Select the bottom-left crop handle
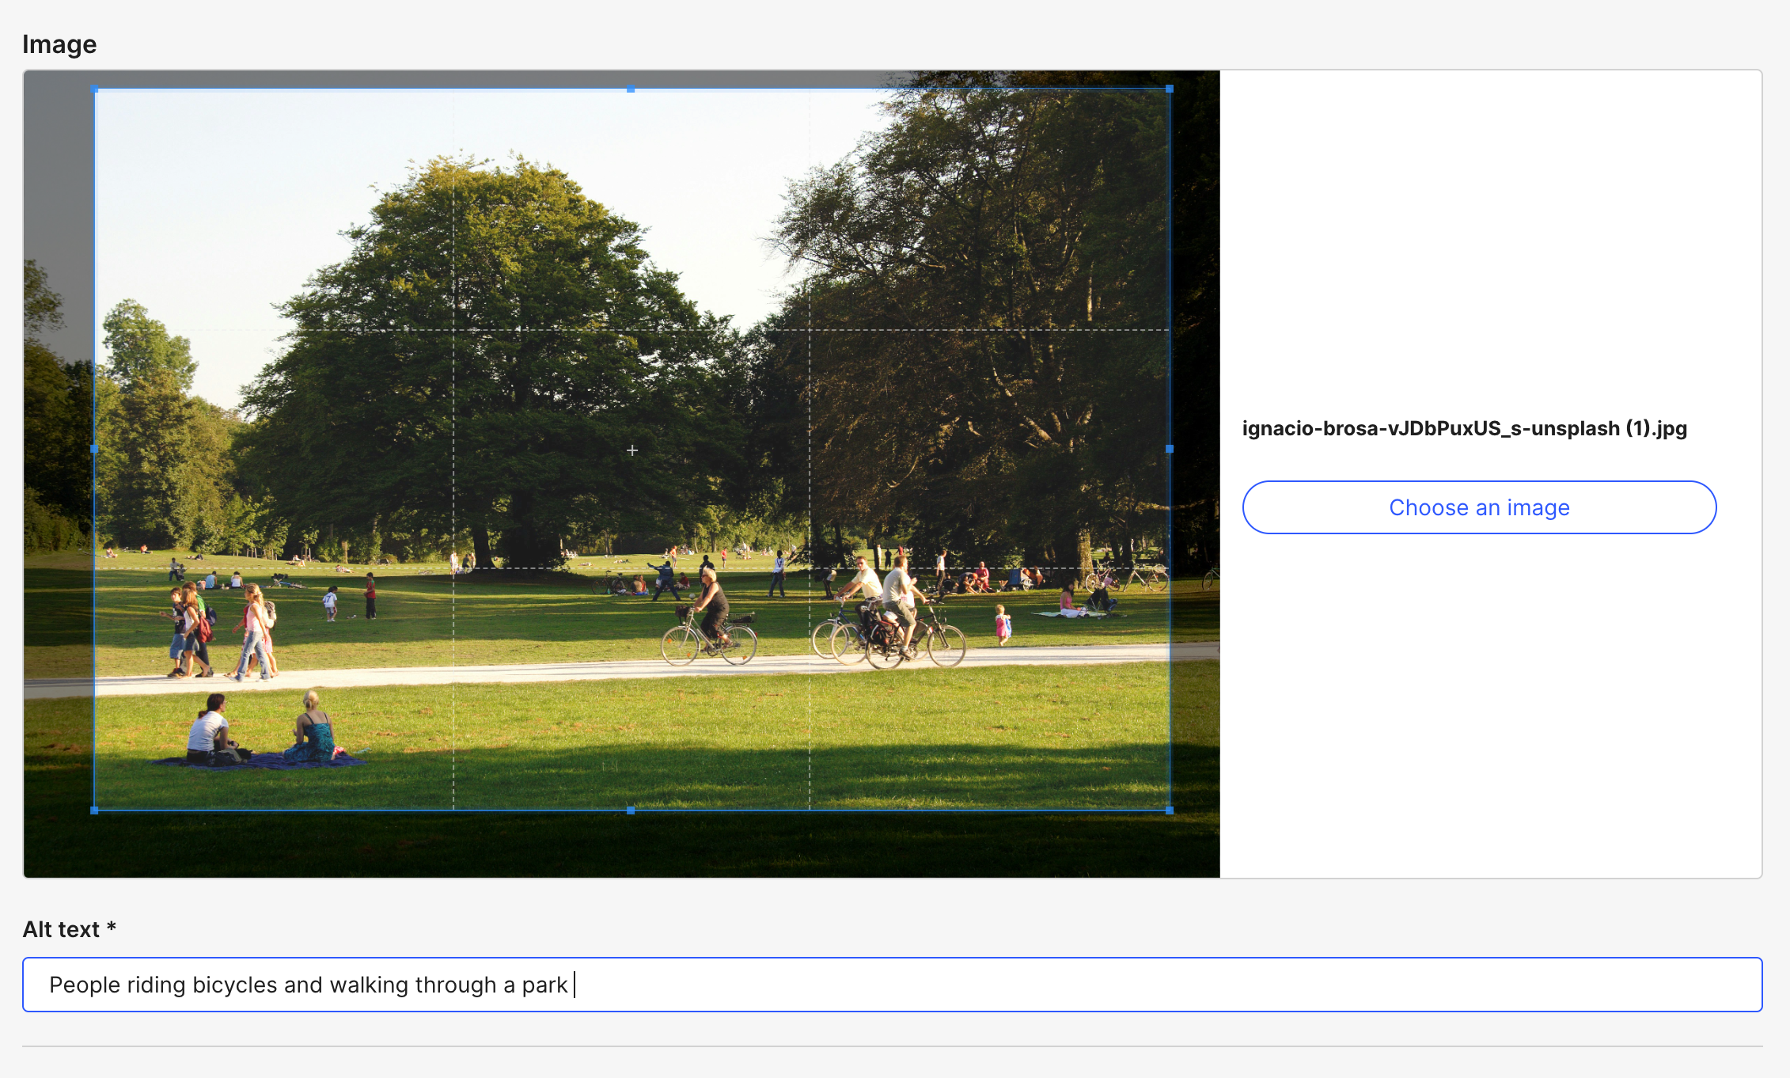Image resolution: width=1790 pixels, height=1078 pixels. (x=94, y=810)
